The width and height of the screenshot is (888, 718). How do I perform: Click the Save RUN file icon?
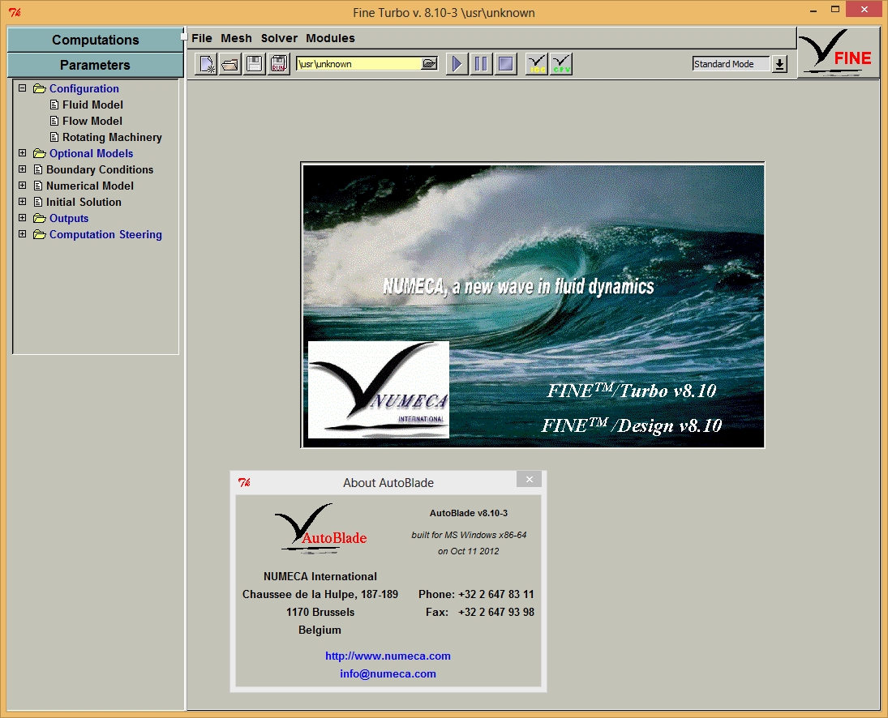tap(278, 64)
